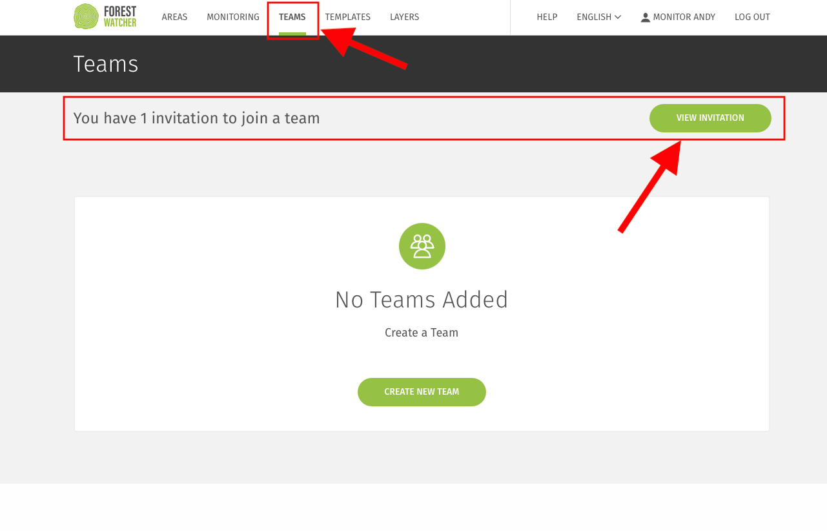This screenshot has width=827, height=531.
Task: Open the English language selector
Action: pos(599,17)
